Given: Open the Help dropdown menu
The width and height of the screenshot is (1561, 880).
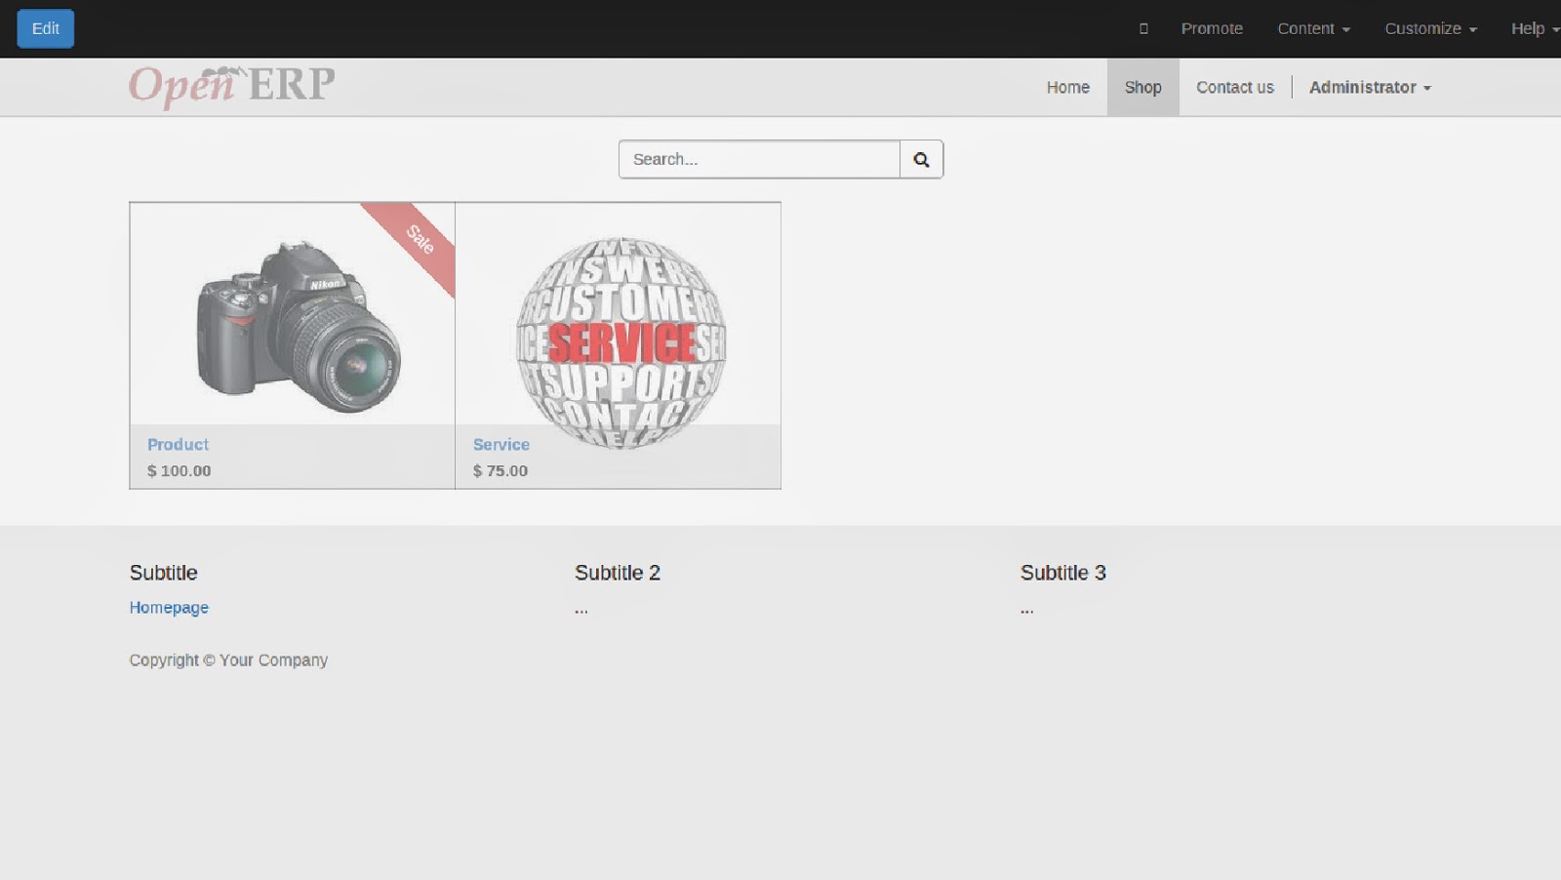Looking at the screenshot, I should click(x=1536, y=28).
